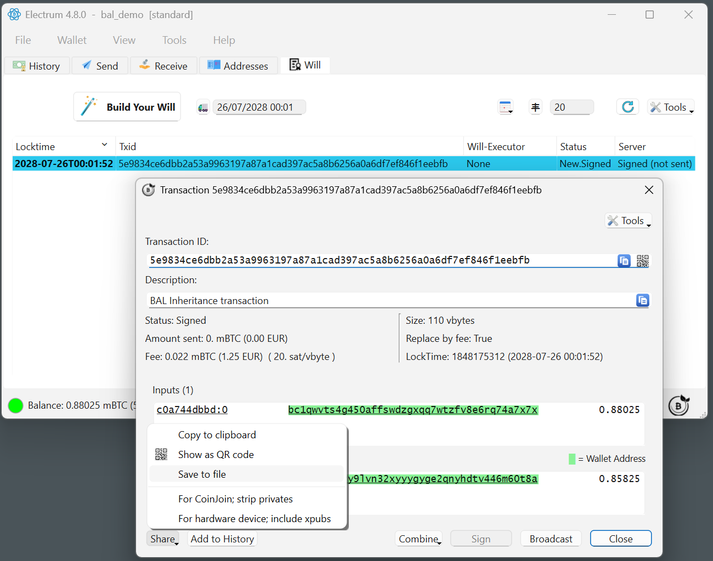Click the Will-Executor column header
This screenshot has width=713, height=561.
[x=510, y=147]
